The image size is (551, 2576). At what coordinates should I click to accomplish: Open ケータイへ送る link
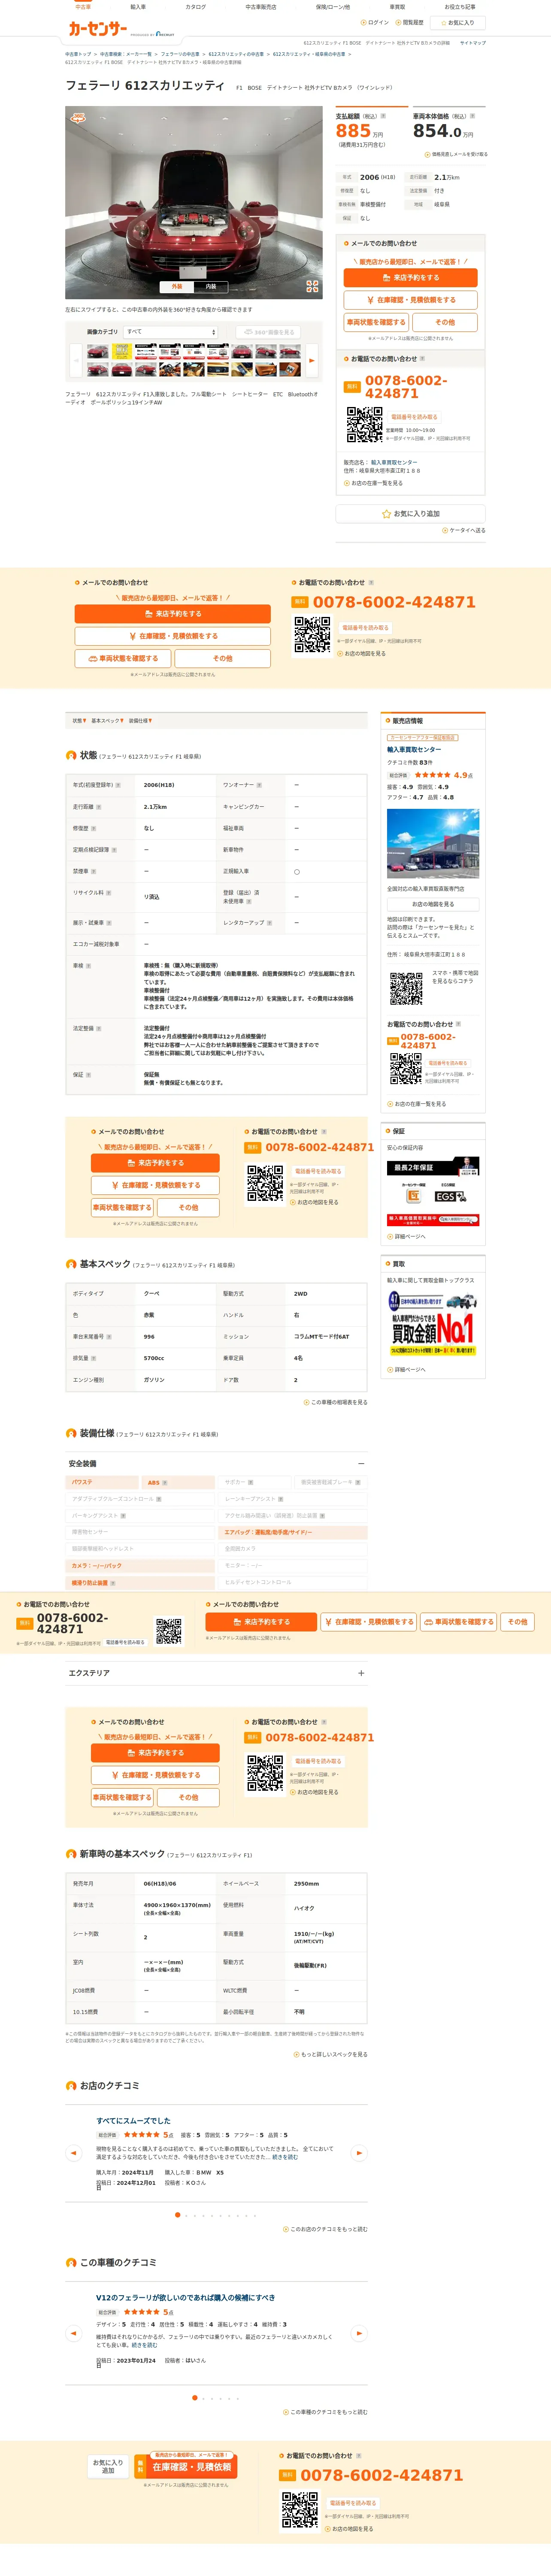pos(464,531)
